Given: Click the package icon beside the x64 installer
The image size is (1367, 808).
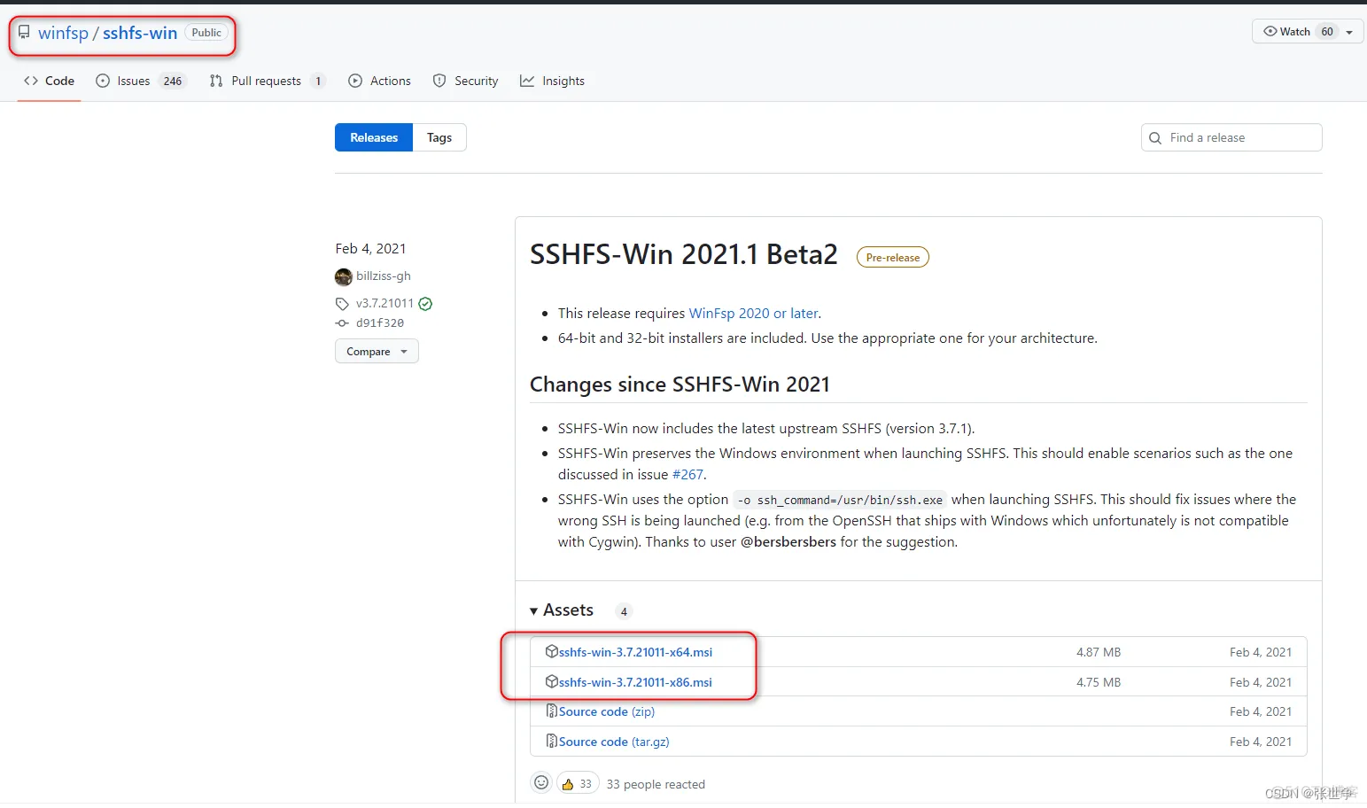Looking at the screenshot, I should click(x=552, y=651).
